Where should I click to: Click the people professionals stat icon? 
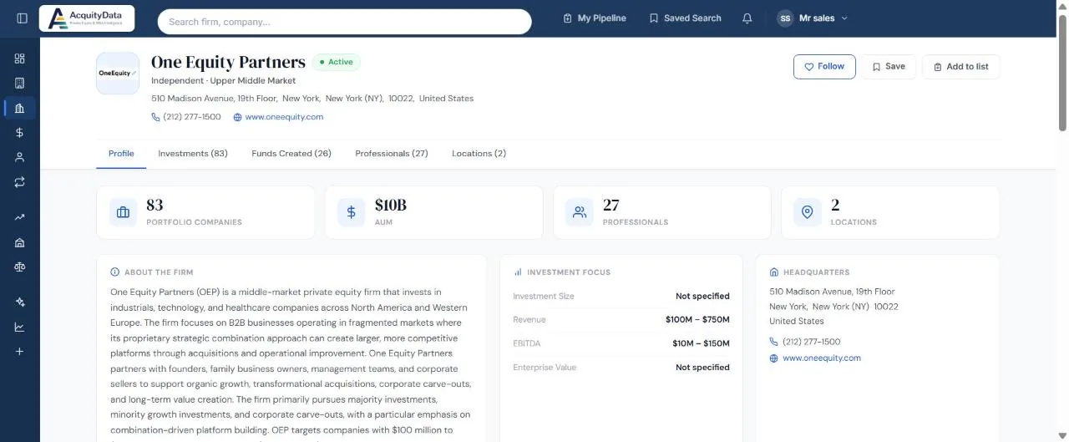point(580,212)
